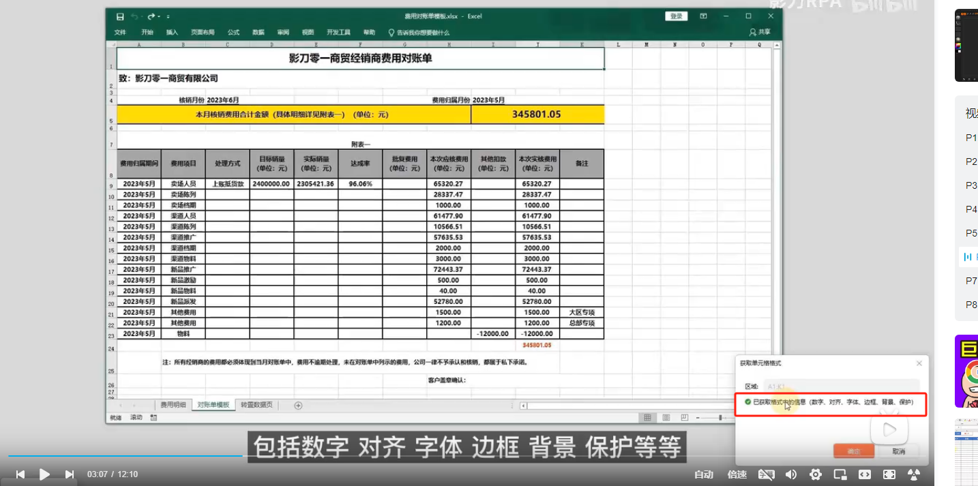Play the video with the play button
The image size is (978, 486).
[x=44, y=474]
